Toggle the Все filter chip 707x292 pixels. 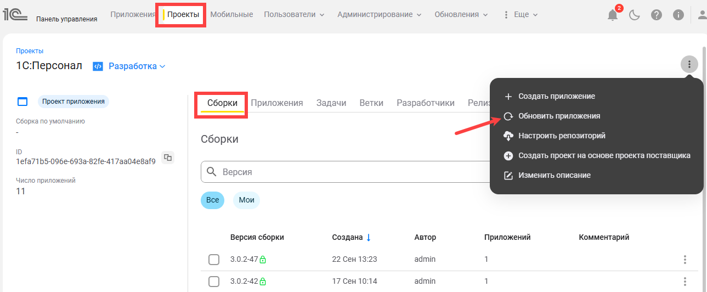coord(213,200)
